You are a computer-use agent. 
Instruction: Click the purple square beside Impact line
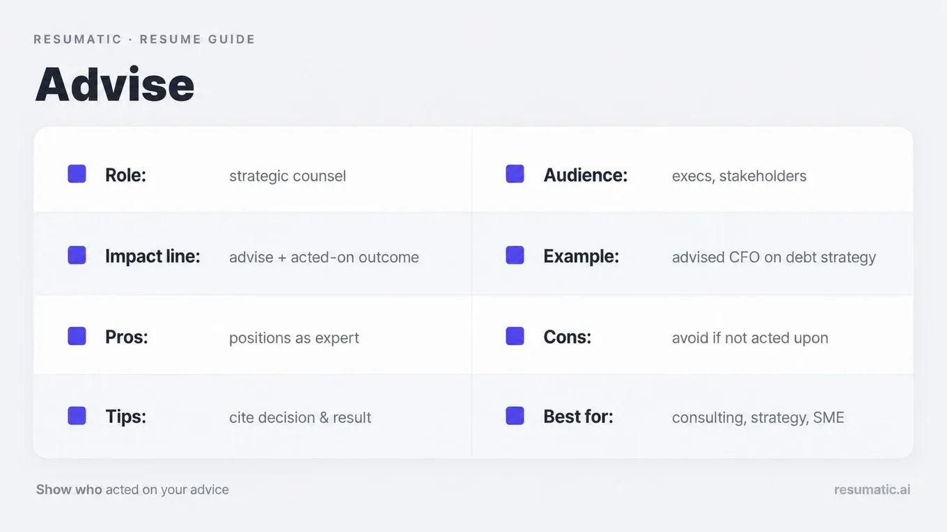pyautogui.click(x=77, y=255)
